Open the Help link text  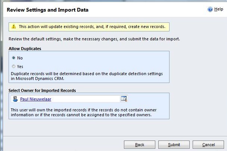[x=219, y=9]
